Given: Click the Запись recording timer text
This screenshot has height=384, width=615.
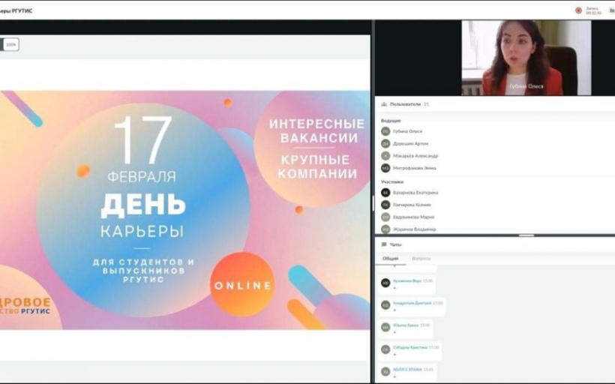Looking at the screenshot, I should (593, 10).
